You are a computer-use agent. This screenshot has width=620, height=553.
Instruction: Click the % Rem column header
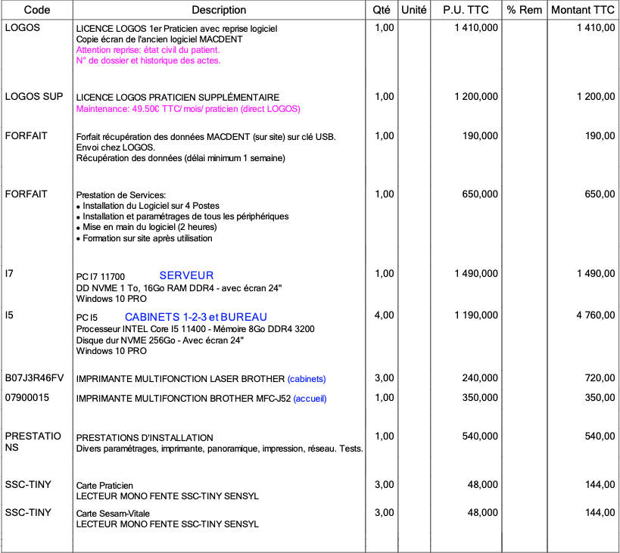525,10
